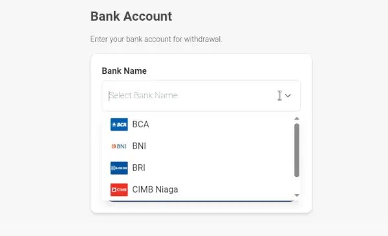The height and width of the screenshot is (236, 388).
Task: Choose BNI option in dropdown
Action: (x=198, y=146)
